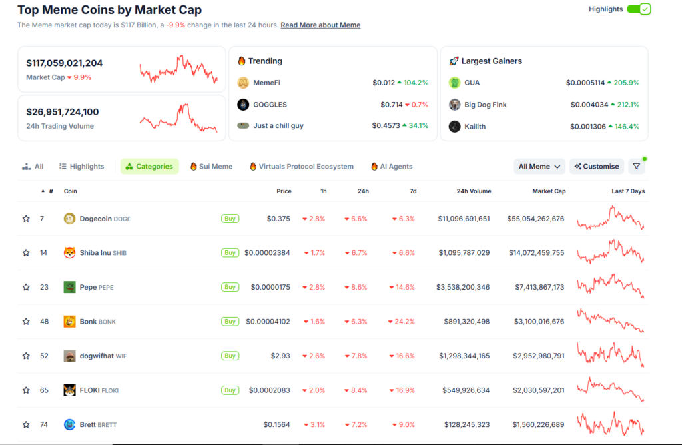Viewport: 682px width, 445px height.
Task: Click the MemeFi trending coin icon
Action: [x=243, y=83]
